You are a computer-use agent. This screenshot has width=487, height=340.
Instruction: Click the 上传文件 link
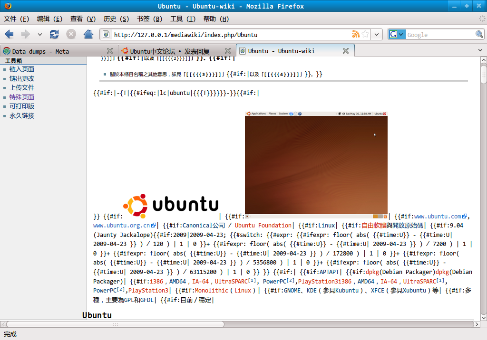(x=22, y=88)
